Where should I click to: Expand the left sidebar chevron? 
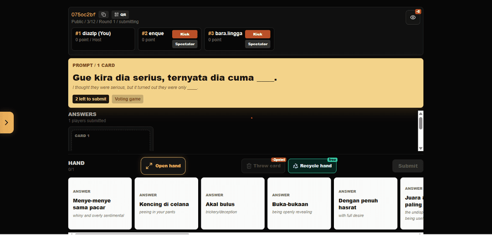(x=6, y=123)
